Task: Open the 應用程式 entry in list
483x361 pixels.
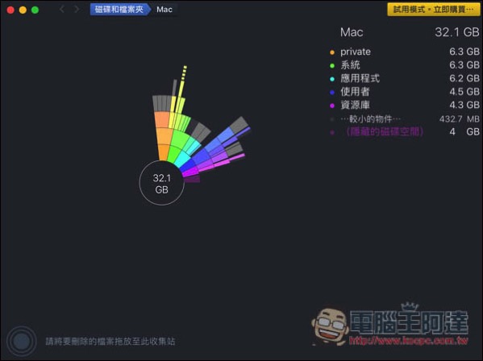Action: point(405,78)
